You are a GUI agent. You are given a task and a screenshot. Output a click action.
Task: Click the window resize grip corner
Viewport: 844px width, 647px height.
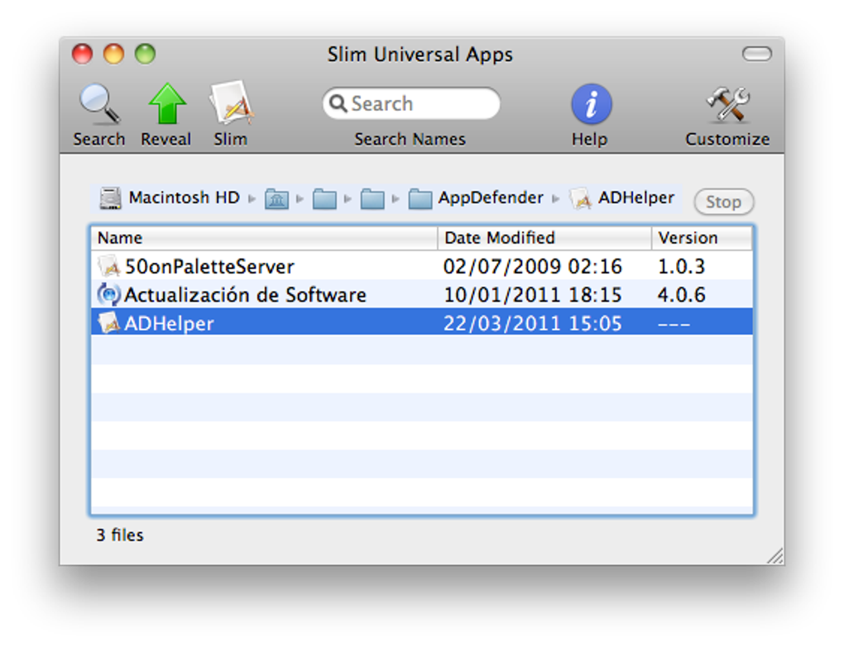point(775,556)
